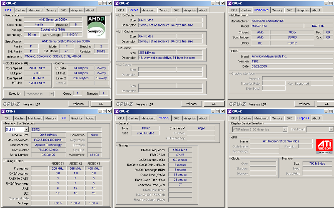
Task: Click the 5.0 clocks CAS# Latency value
Action: coord(180,160)
